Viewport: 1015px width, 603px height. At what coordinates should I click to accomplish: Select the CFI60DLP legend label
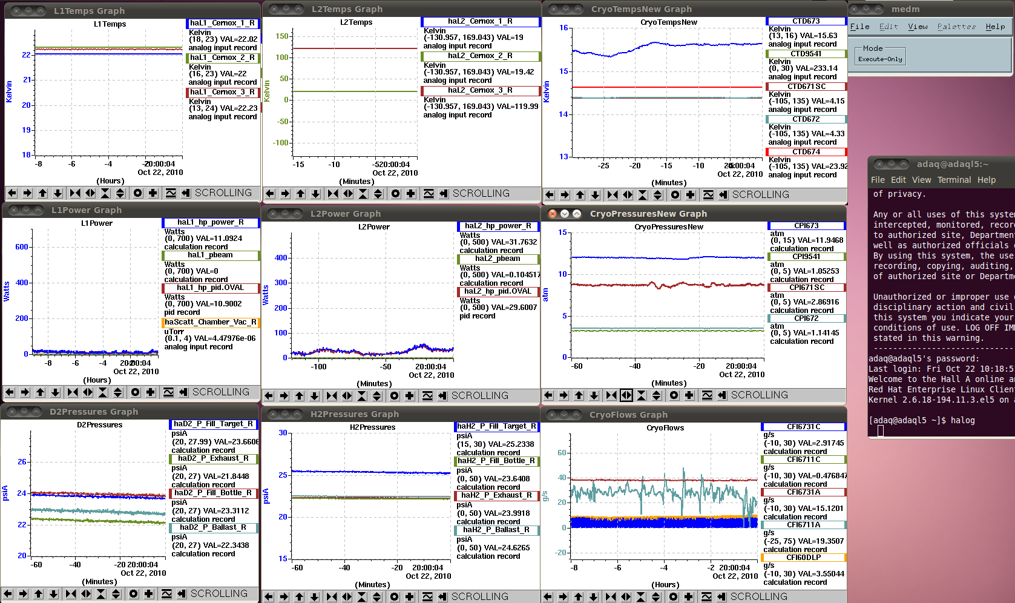pyautogui.click(x=803, y=558)
